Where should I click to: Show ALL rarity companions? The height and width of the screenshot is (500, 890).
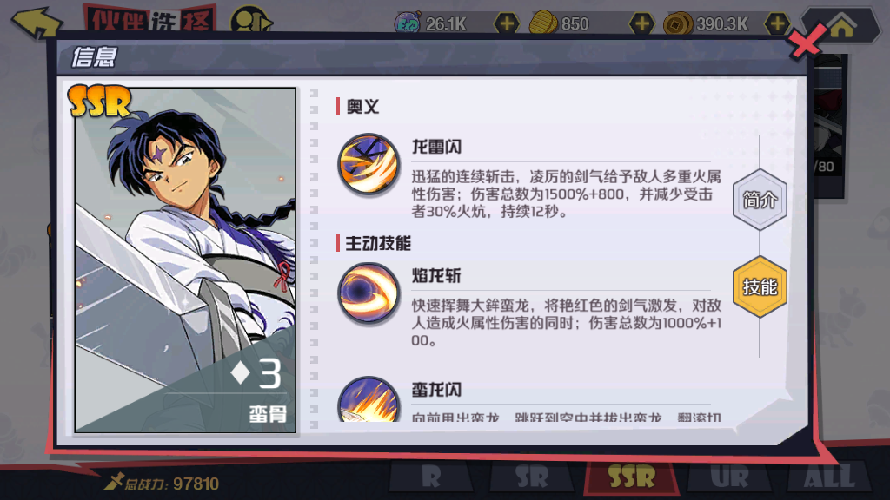pos(829,477)
